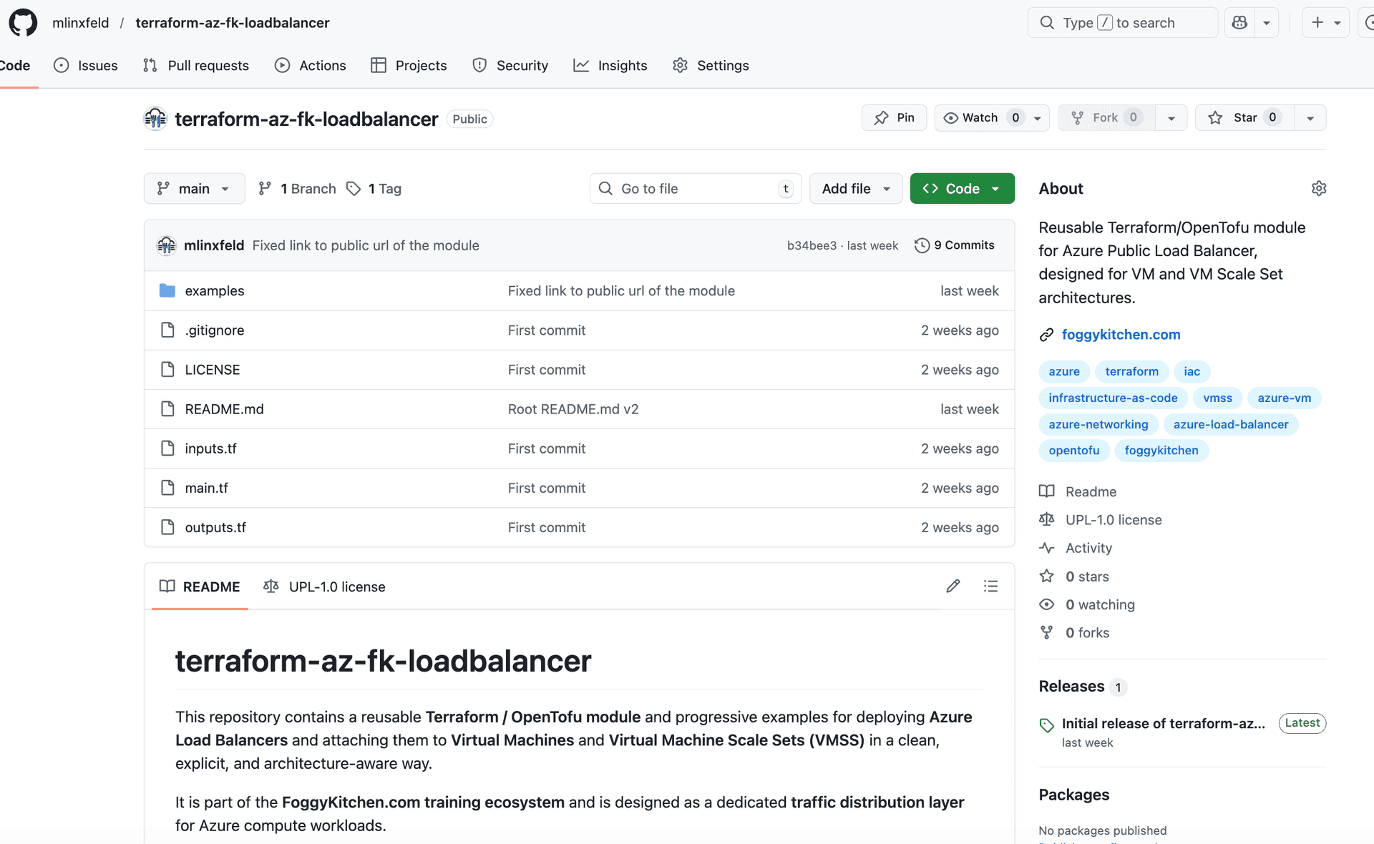Screen dimensions: 1374x844
Task: Edit repository details gear icon in About
Action: 1319,188
